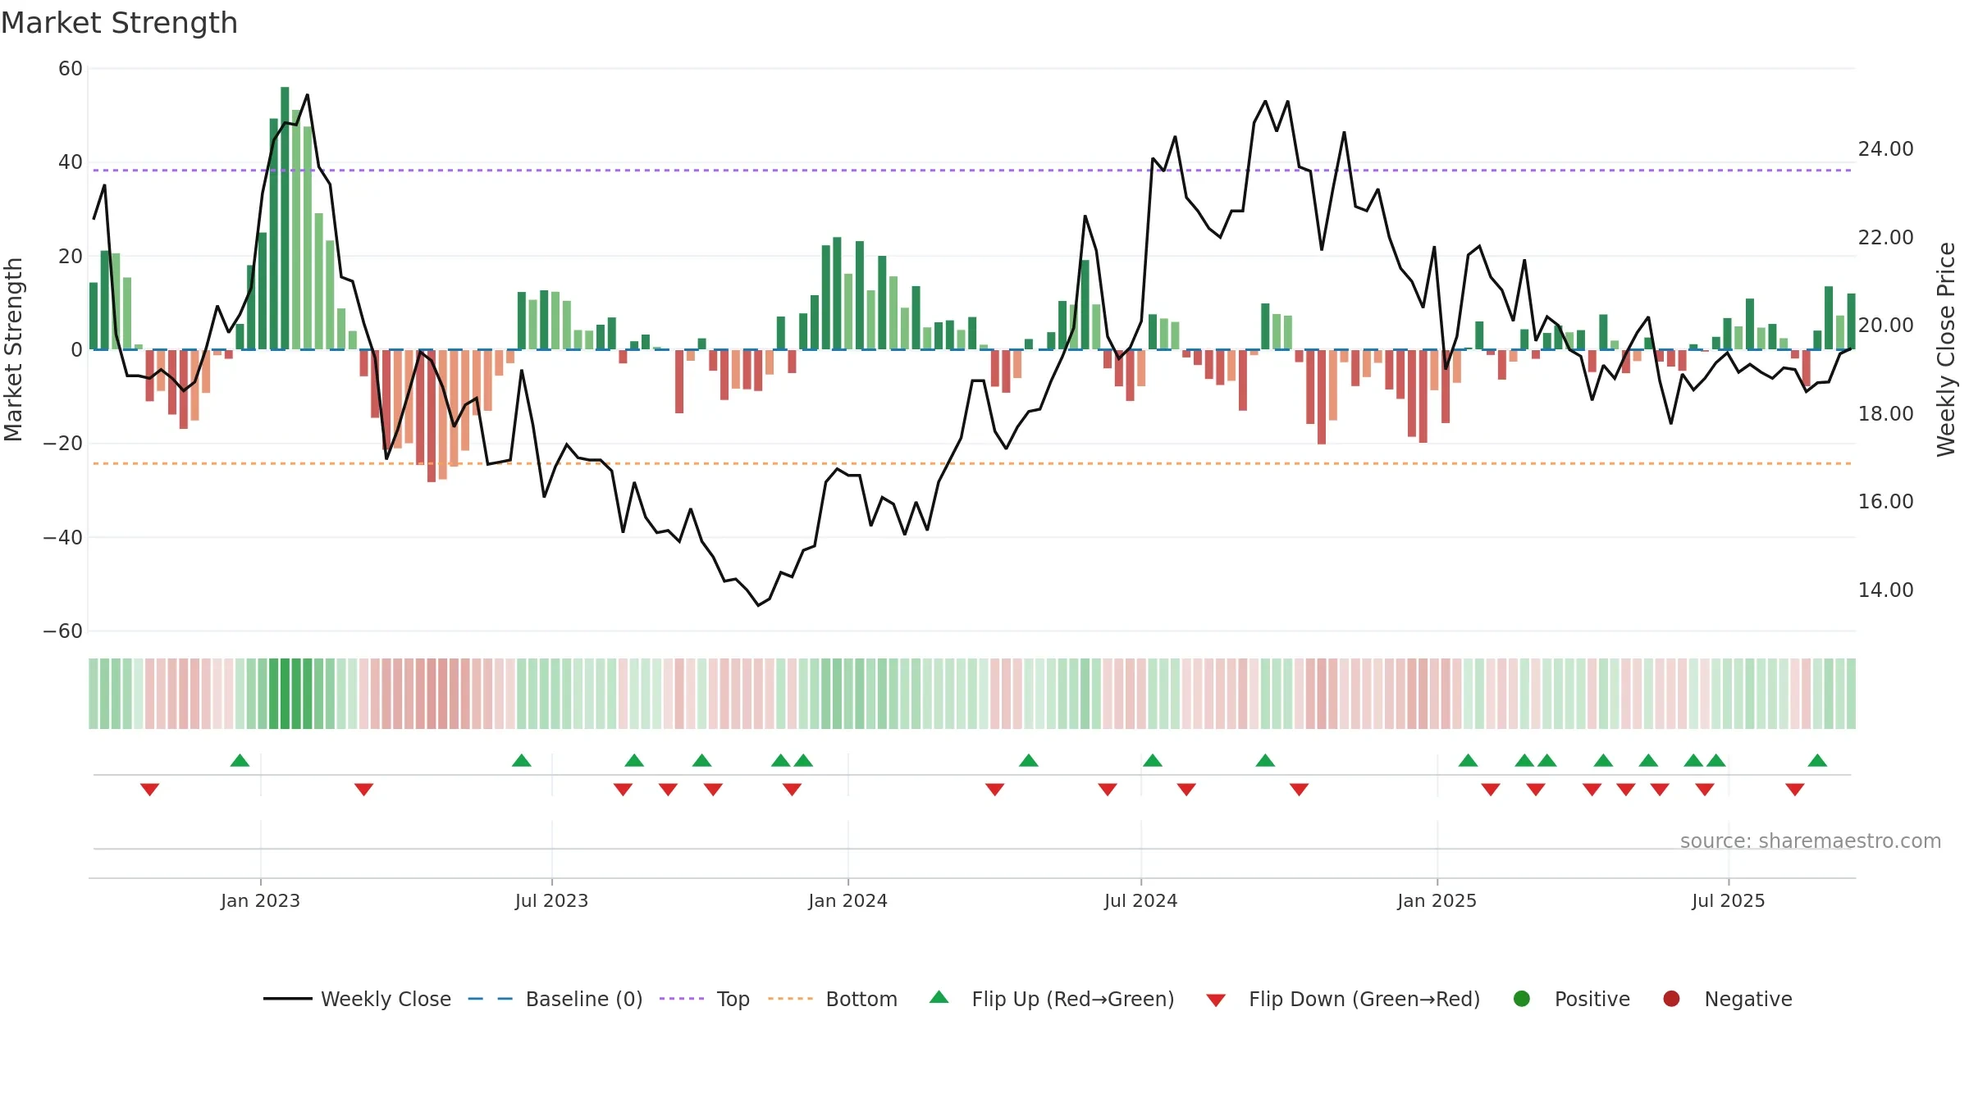Viewport: 1969px width, 1107px height.
Task: Click the Weekly Close line's lowest point near 14
Action: [758, 605]
